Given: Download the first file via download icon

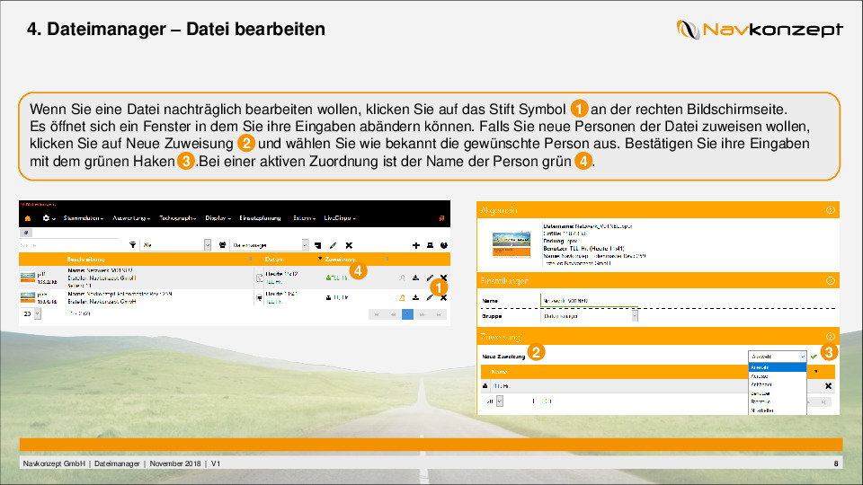Looking at the screenshot, I should 416,278.
